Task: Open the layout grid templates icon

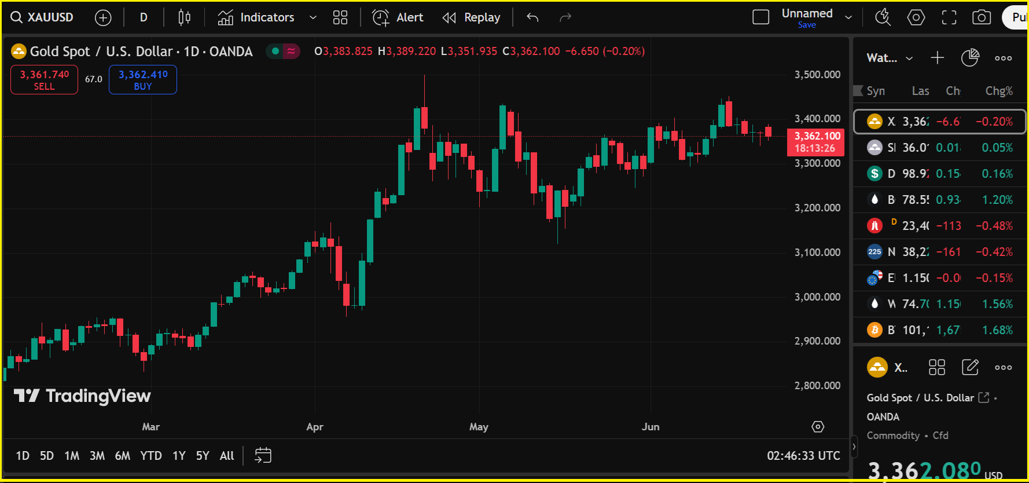Action: (x=340, y=18)
